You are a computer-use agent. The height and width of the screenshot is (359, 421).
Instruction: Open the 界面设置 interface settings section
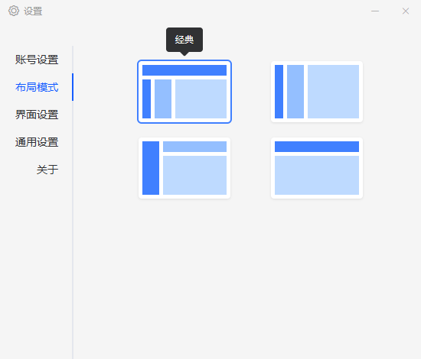tap(37, 115)
